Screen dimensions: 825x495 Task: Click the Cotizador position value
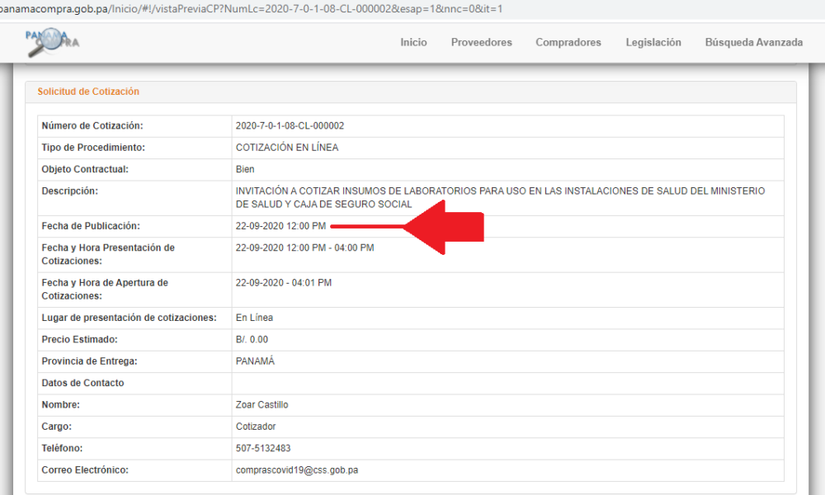coord(256,427)
